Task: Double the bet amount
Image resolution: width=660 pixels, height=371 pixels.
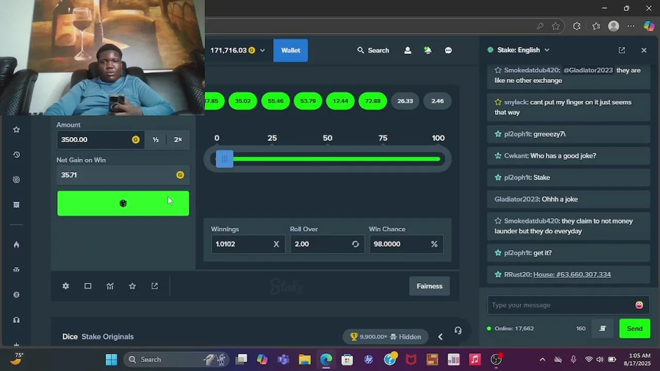Action: (178, 140)
